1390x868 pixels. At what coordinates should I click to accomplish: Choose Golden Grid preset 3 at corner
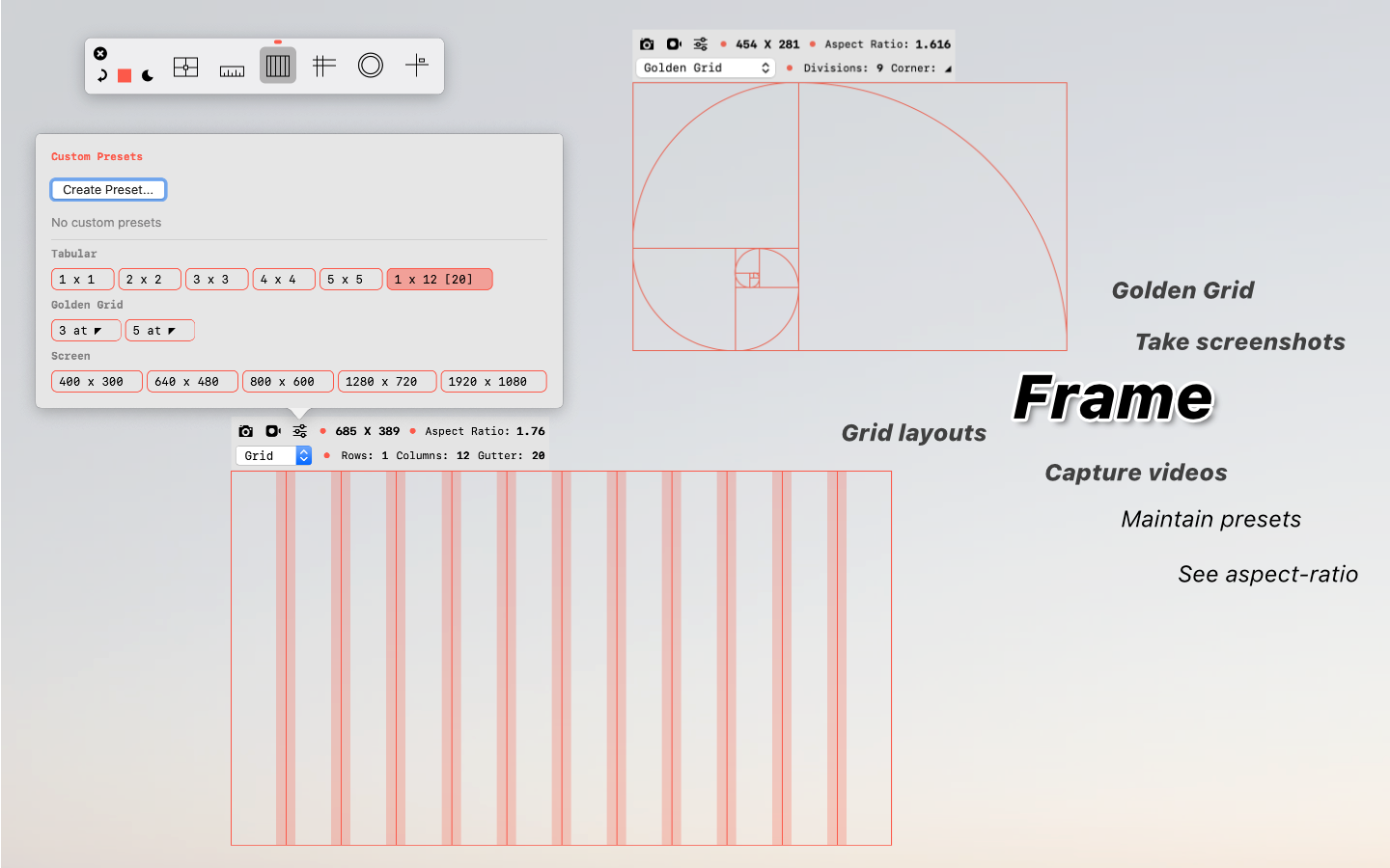click(86, 331)
